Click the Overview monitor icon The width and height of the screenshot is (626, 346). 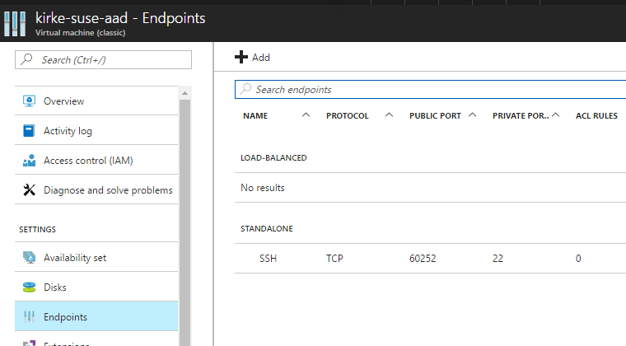(29, 101)
